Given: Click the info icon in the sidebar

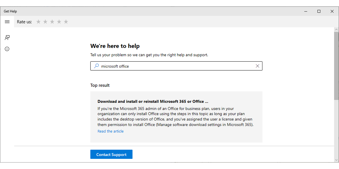Looking at the screenshot, I should pyautogui.click(x=7, y=49).
